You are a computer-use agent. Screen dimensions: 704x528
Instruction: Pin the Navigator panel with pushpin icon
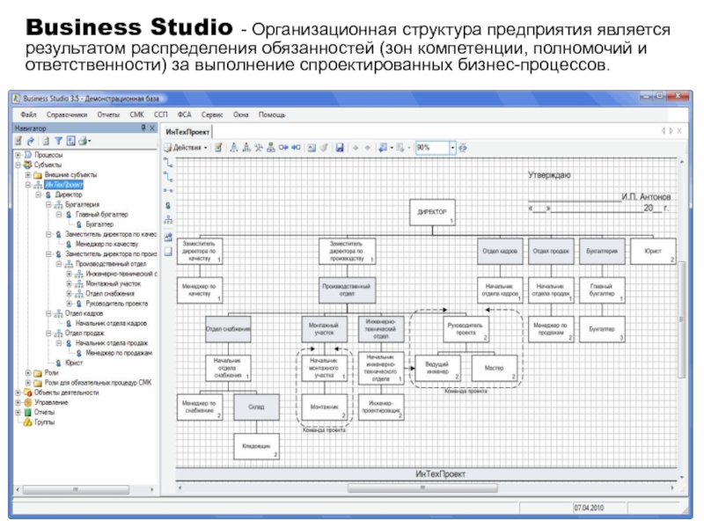pos(142,128)
